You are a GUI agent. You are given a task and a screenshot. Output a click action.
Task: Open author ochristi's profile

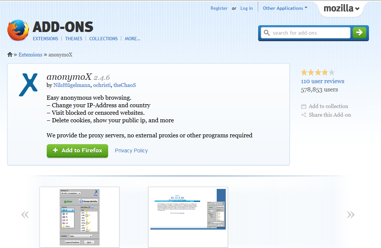pyautogui.click(x=102, y=85)
